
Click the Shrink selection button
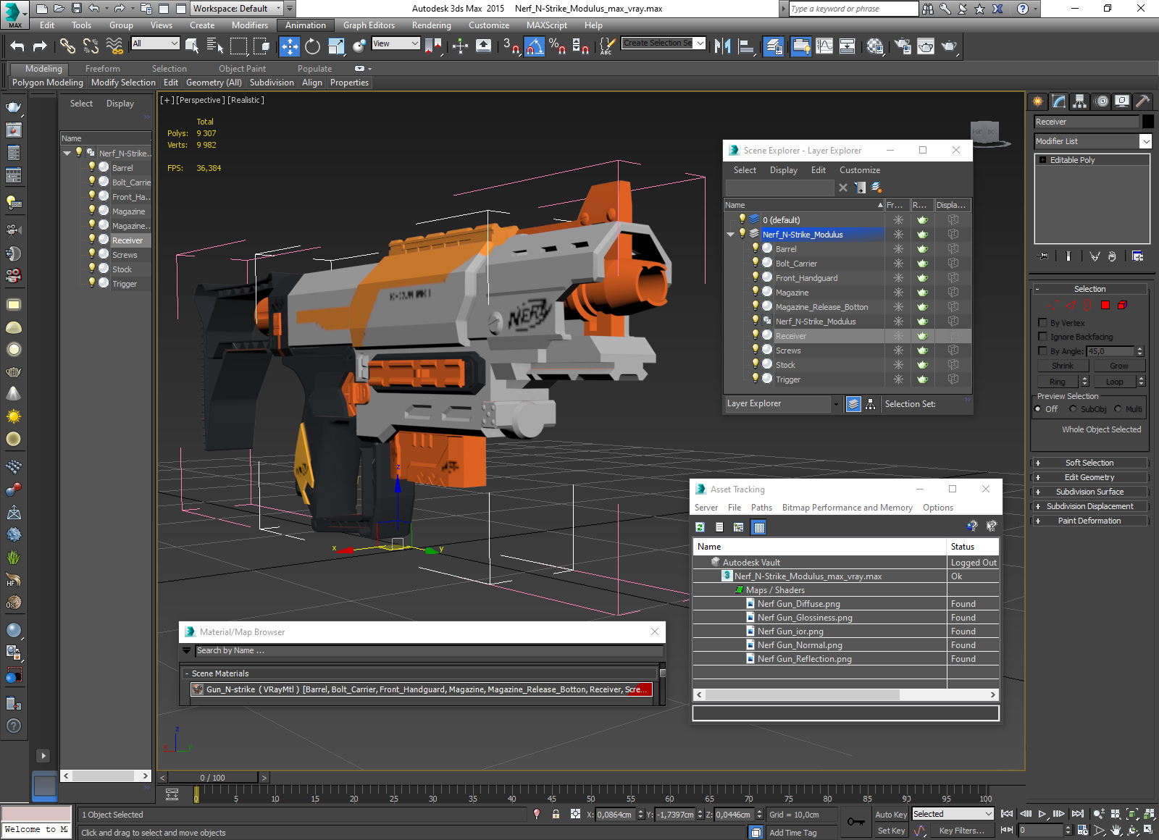tap(1063, 366)
